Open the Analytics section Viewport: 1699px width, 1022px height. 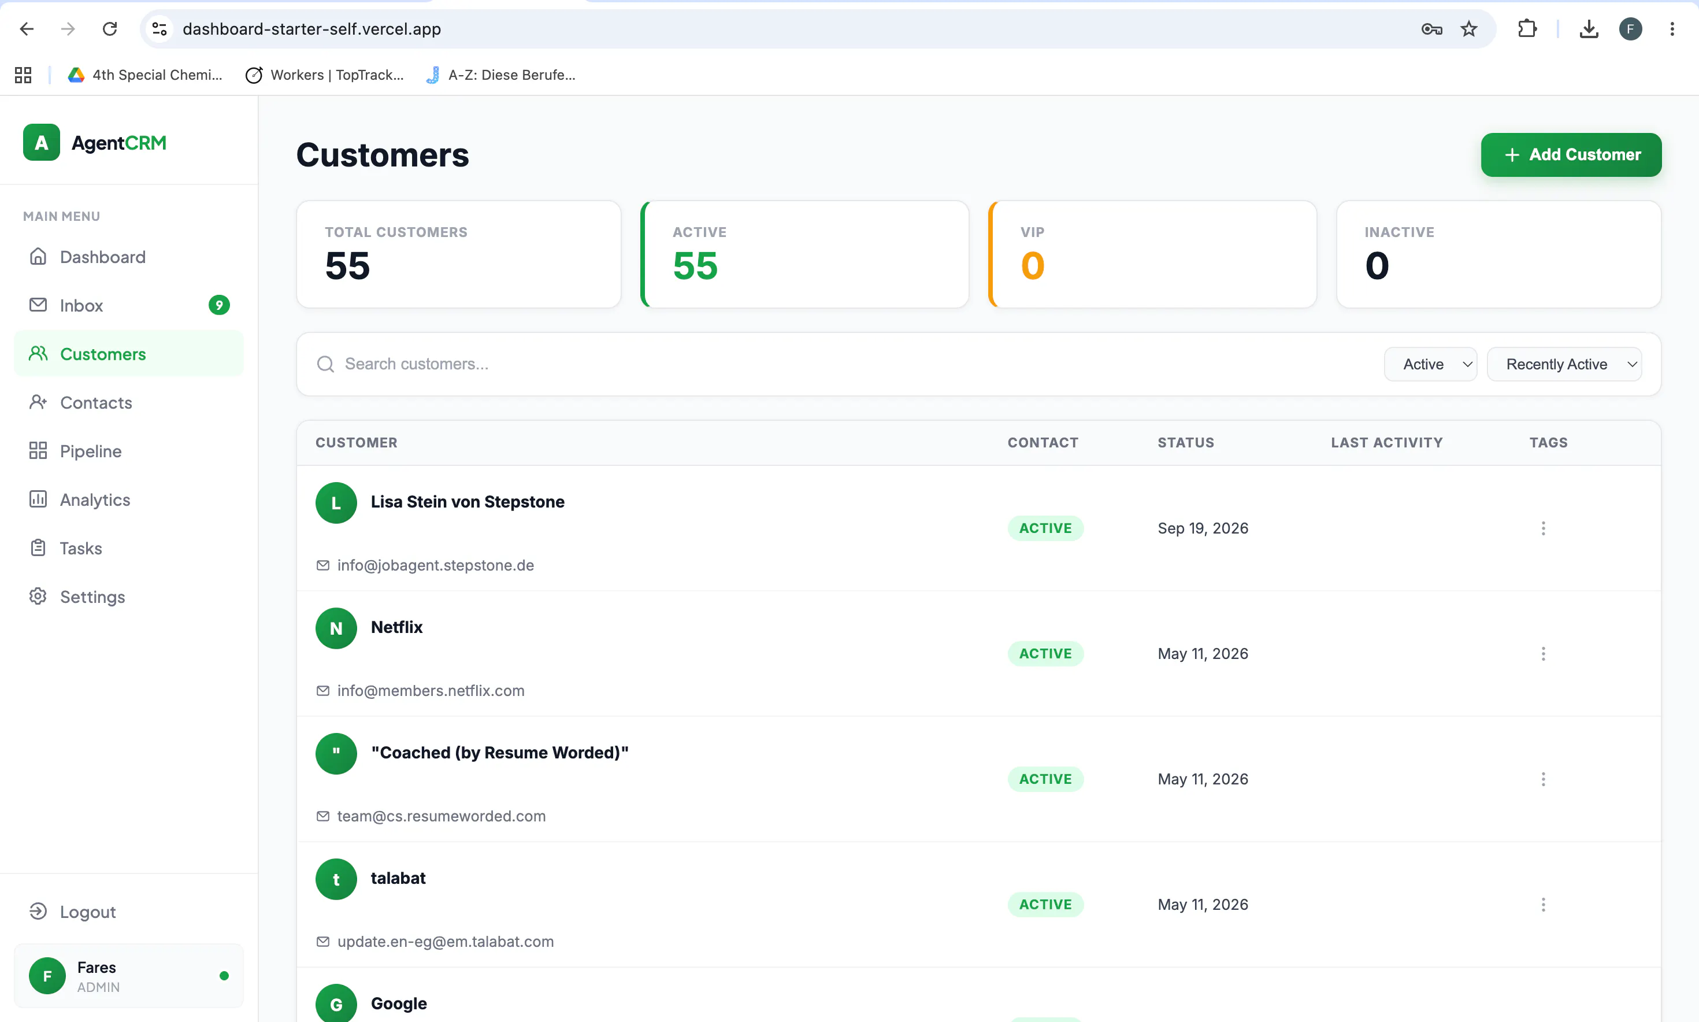pyautogui.click(x=129, y=499)
